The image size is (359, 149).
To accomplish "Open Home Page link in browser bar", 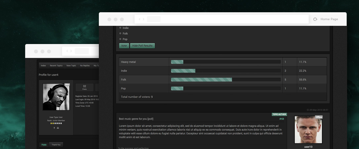I will 329,19.
